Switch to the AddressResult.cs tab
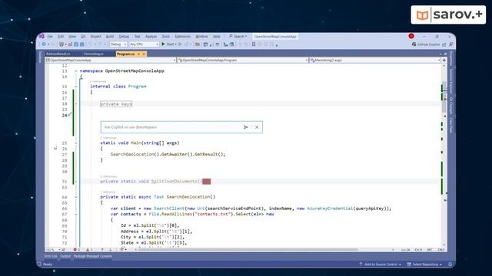 click(x=58, y=54)
